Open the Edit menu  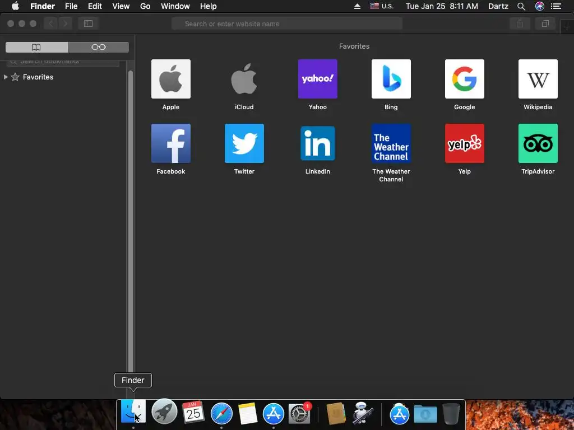tap(95, 6)
